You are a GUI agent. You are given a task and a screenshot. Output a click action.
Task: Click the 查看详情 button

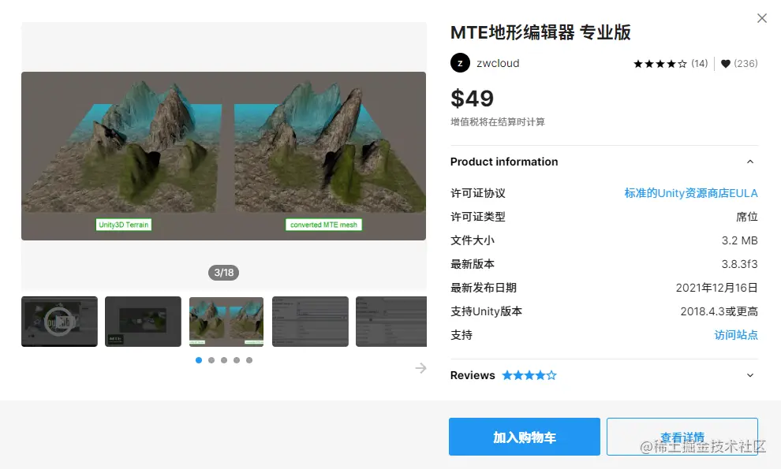click(x=682, y=437)
